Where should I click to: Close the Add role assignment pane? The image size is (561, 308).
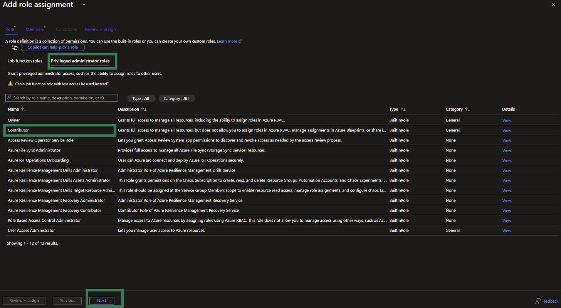click(554, 4)
